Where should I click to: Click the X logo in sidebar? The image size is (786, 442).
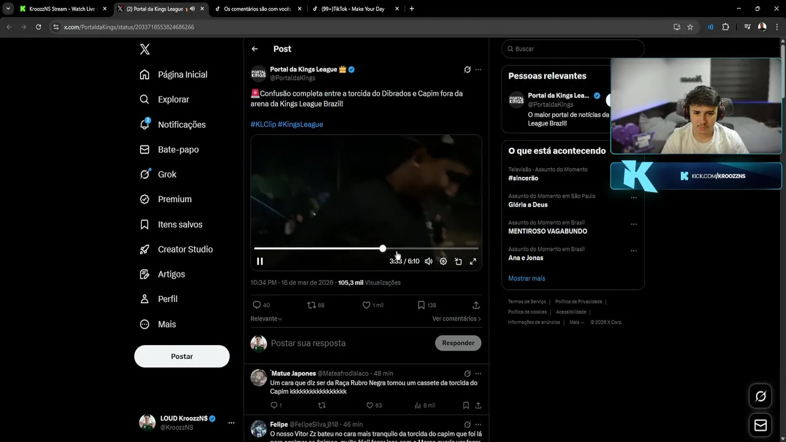point(145,49)
